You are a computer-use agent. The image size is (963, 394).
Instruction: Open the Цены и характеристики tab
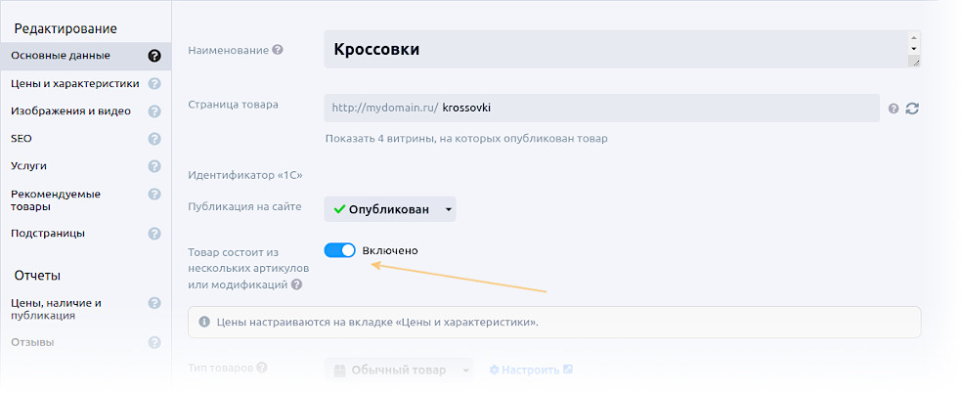click(74, 84)
